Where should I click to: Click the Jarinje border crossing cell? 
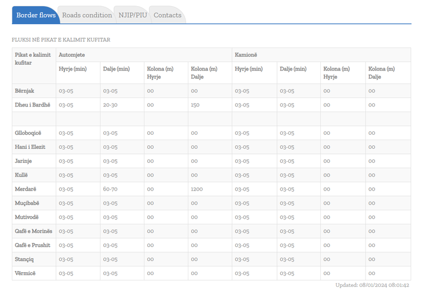[x=34, y=161]
